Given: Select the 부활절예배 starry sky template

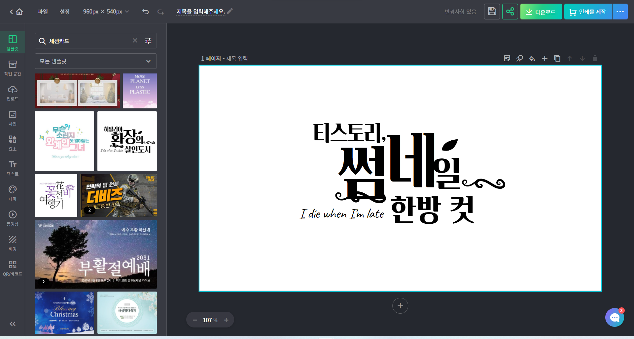Looking at the screenshot, I should click(x=96, y=254).
